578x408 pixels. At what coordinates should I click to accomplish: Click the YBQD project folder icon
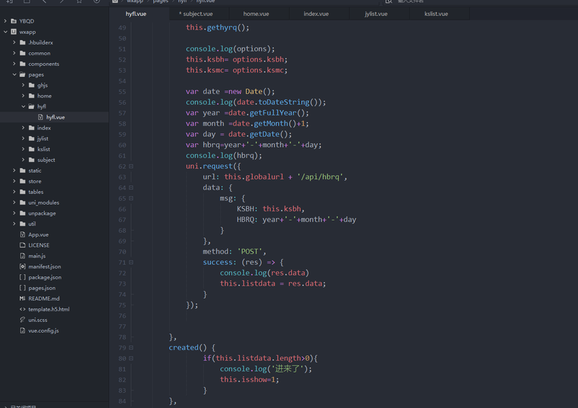(x=14, y=21)
